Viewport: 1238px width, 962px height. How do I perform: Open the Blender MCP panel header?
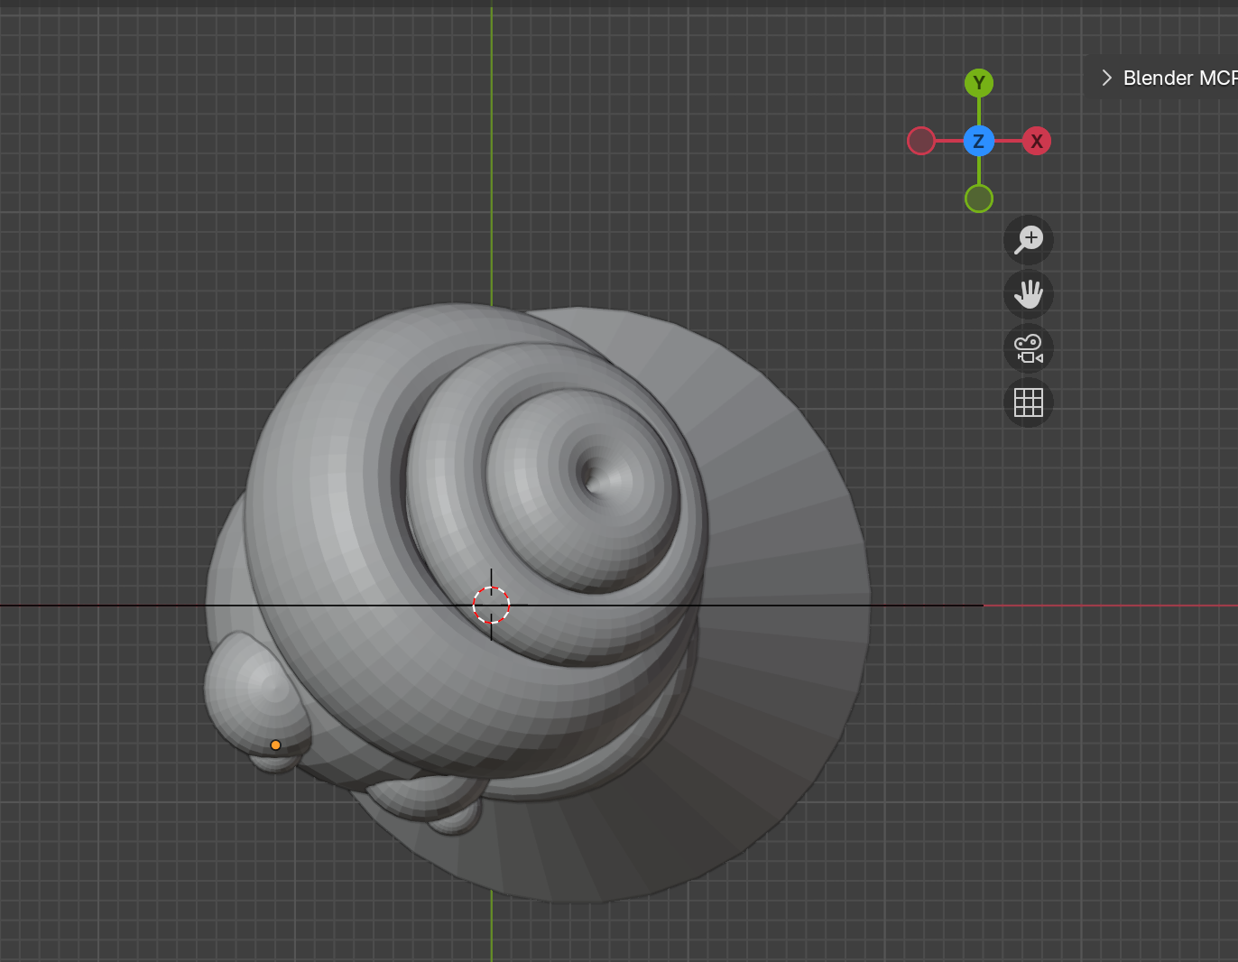(x=1173, y=79)
